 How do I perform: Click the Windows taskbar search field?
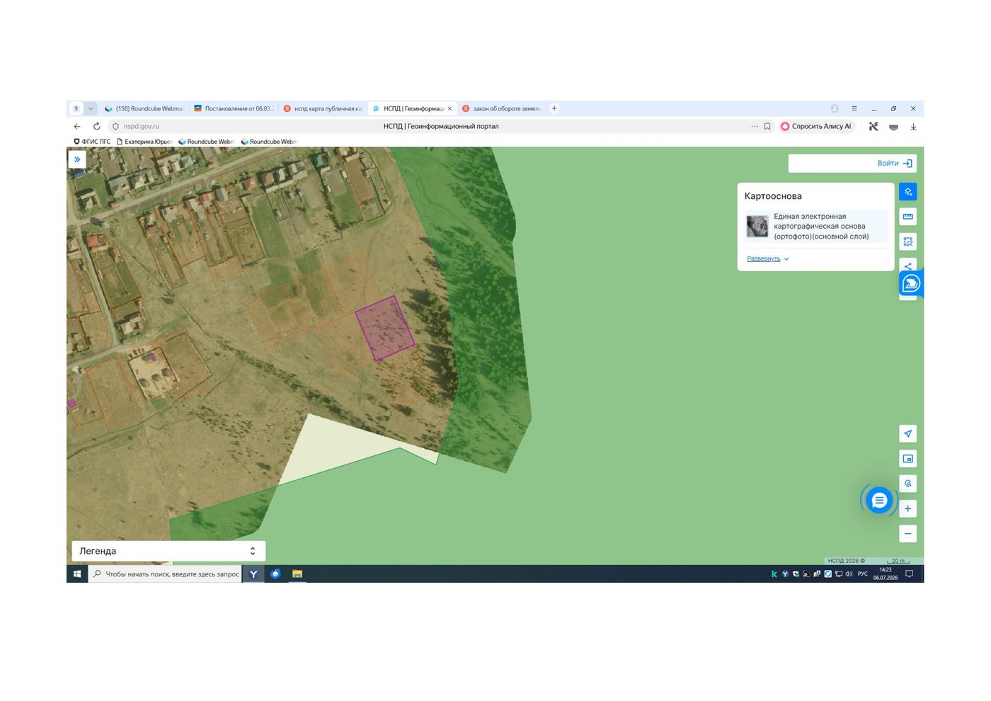(165, 574)
